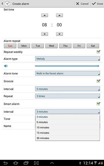Set alarm volume slider to middle
The width and height of the screenshot is (104, 166).
[x=67, y=66]
